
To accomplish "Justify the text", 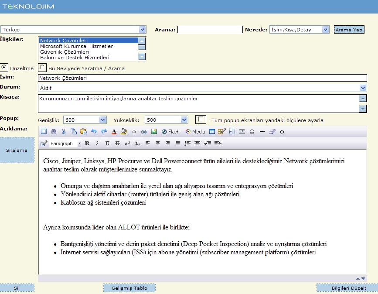I will (x=177, y=144).
